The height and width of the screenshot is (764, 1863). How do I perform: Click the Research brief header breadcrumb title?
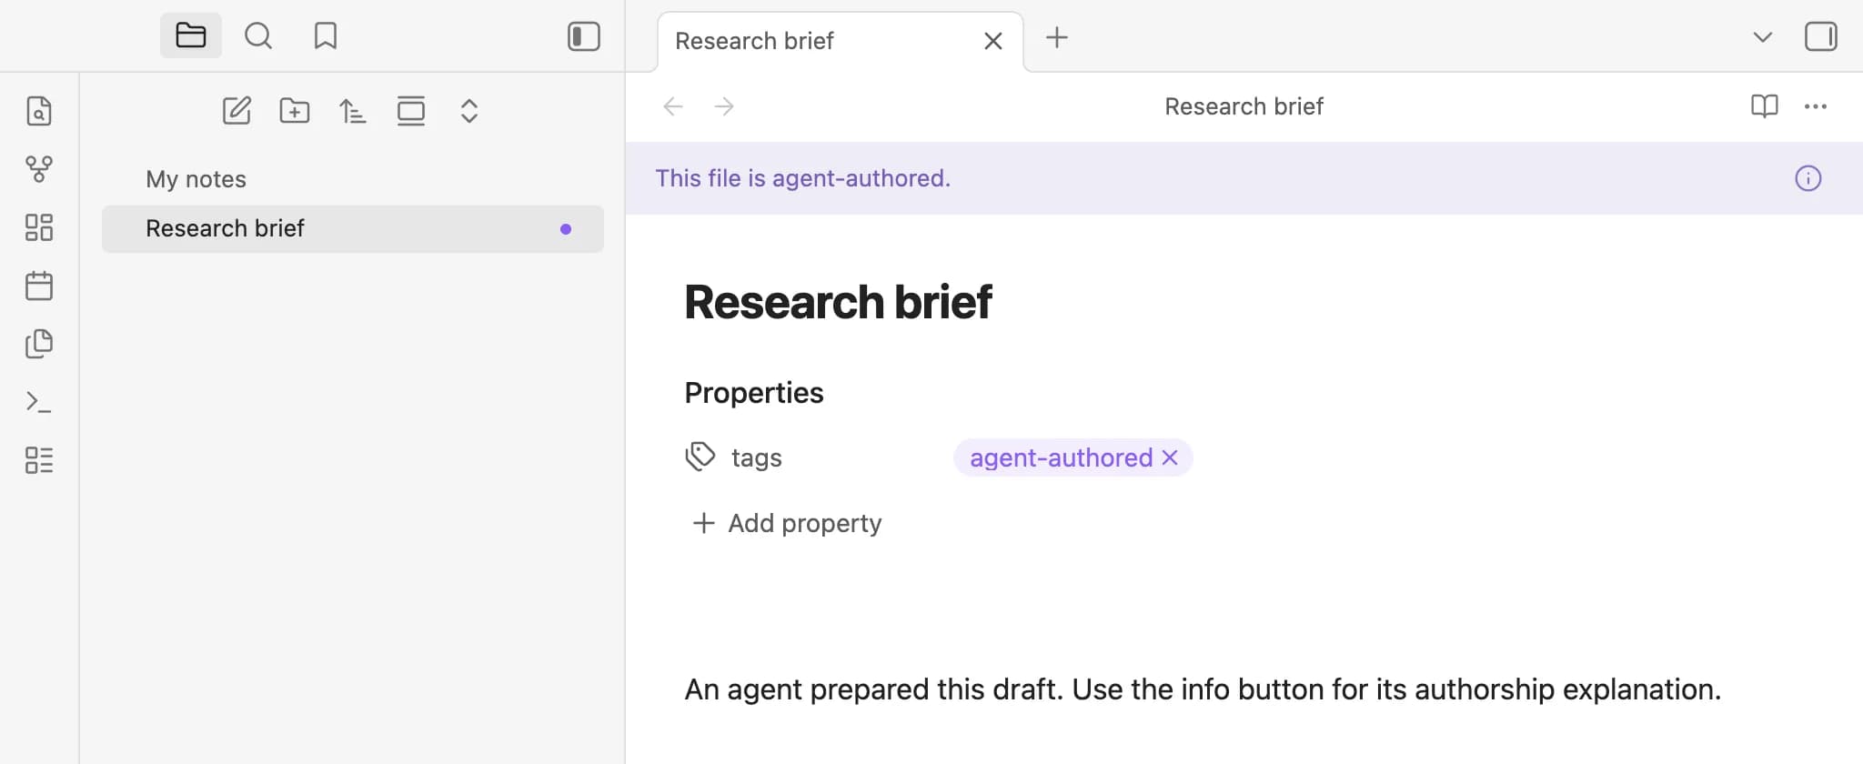pos(1244,106)
